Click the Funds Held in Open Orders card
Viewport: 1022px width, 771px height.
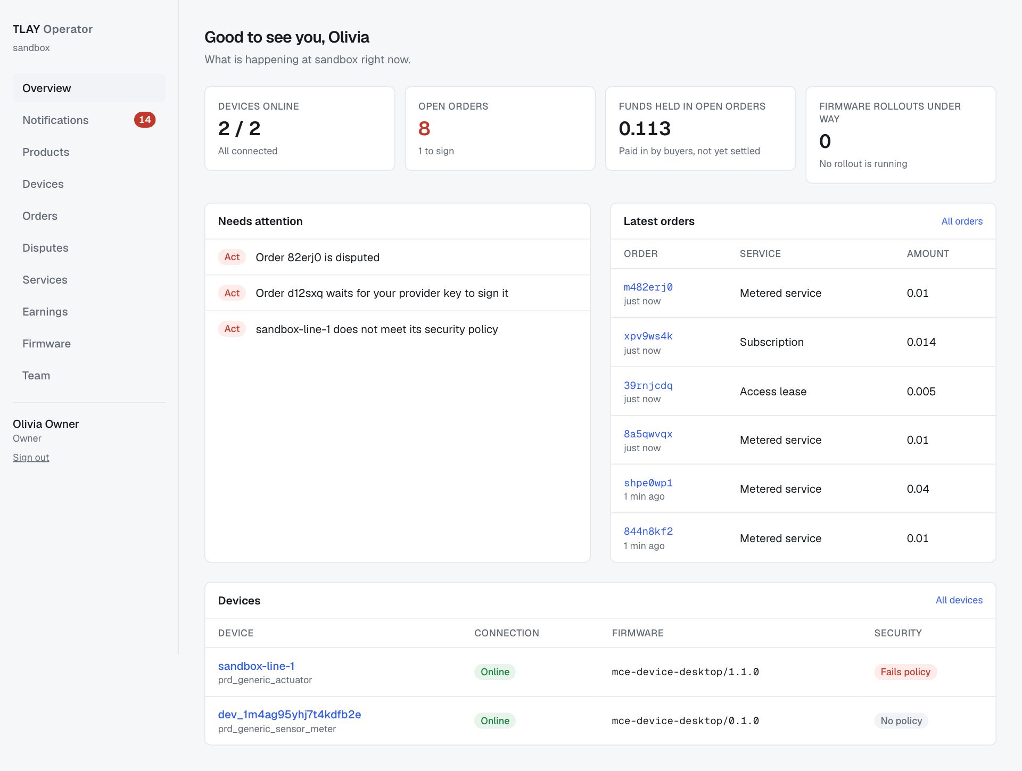click(x=700, y=129)
